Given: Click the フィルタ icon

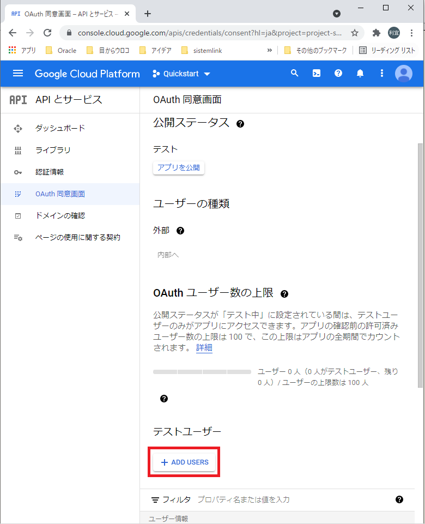Looking at the screenshot, I should (155, 500).
